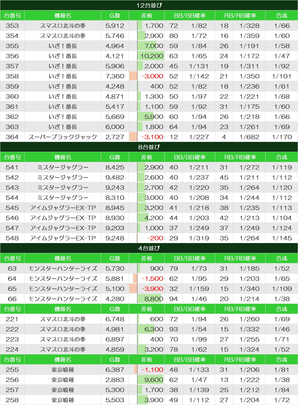This screenshot has height=405, width=298.
Task: Select machine number 353 cell
Action: 12,26
